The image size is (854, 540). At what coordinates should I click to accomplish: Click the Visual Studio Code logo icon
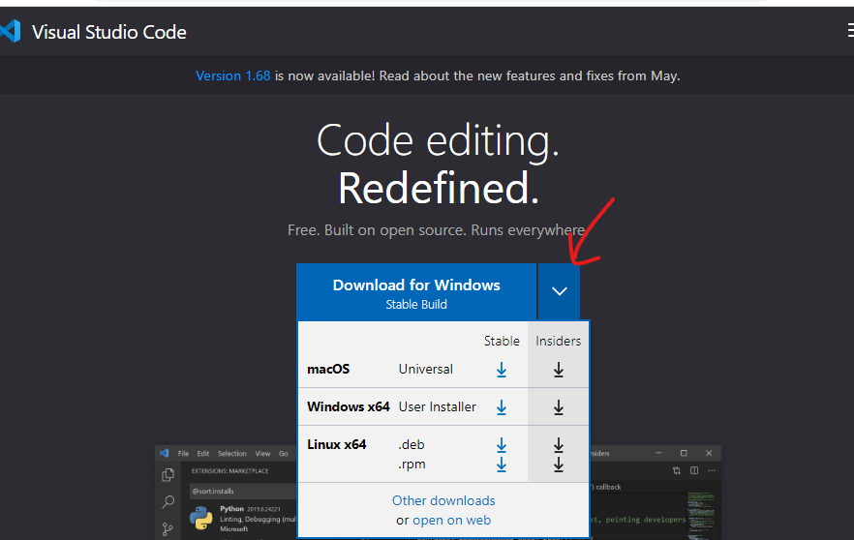[10, 32]
